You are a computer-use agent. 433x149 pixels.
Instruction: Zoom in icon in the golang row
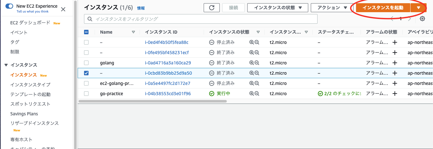click(x=252, y=63)
